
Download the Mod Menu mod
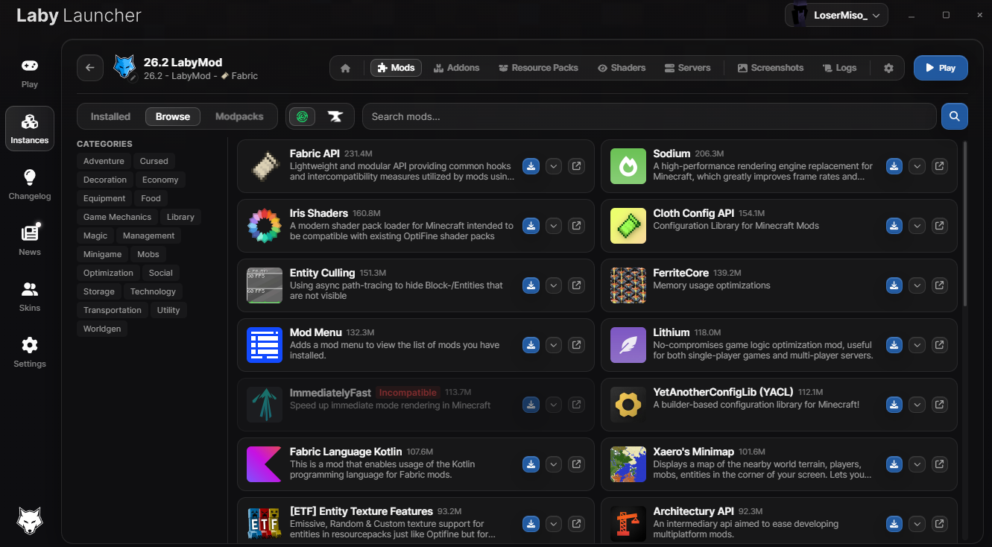tap(531, 345)
